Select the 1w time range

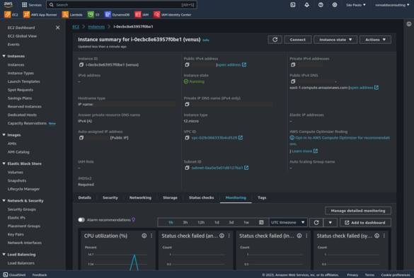point(246,222)
